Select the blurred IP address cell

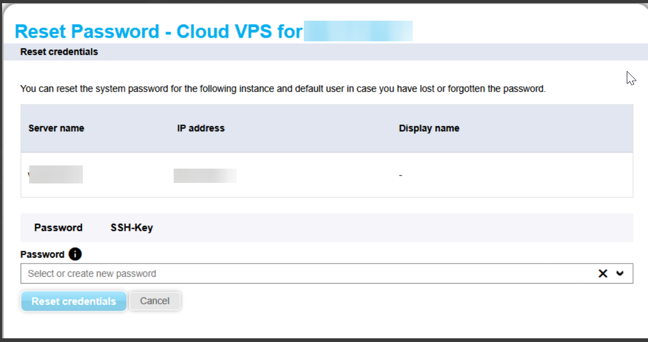click(205, 174)
